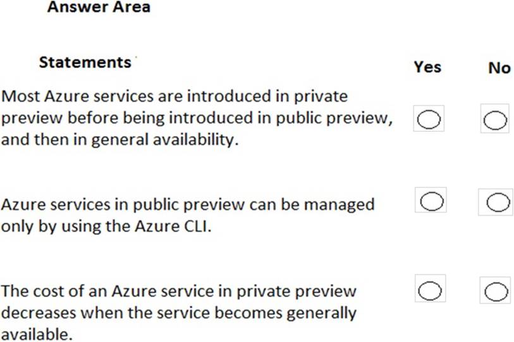514x342 pixels.
Task: Select No for the private preview introduction statement
Action: coord(495,120)
